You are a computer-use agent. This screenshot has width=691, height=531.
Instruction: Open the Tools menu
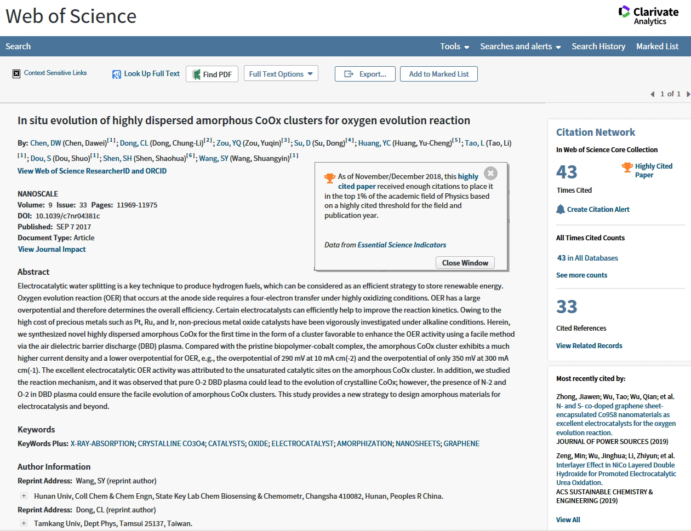454,47
